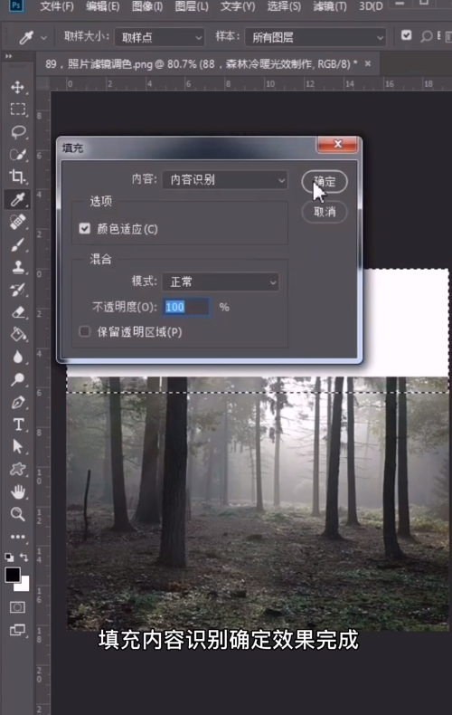This screenshot has height=715, width=452.
Task: Open the Image menu
Action: click(x=146, y=6)
